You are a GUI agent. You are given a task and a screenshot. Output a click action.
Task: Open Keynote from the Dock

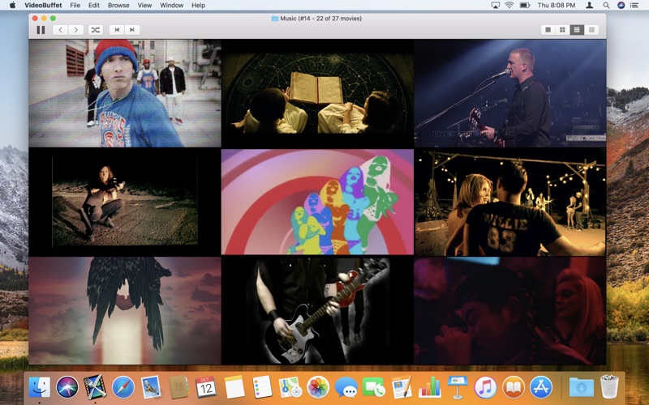coord(458,387)
